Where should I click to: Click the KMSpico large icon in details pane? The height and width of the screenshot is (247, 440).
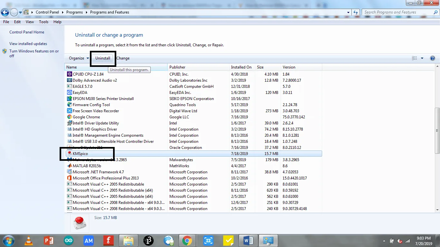(x=80, y=224)
